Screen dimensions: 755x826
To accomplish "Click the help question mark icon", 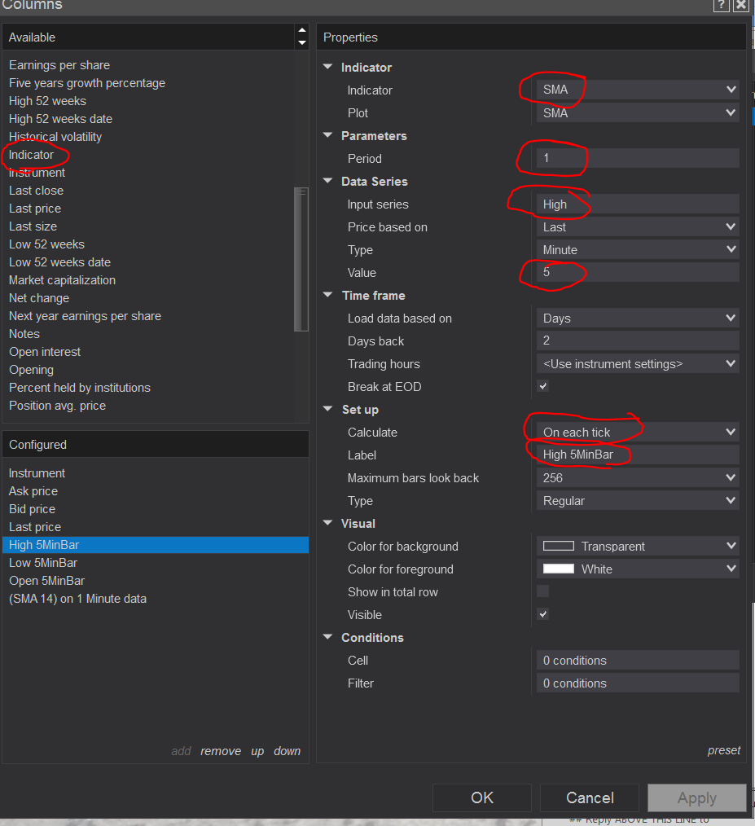I will click(x=721, y=5).
